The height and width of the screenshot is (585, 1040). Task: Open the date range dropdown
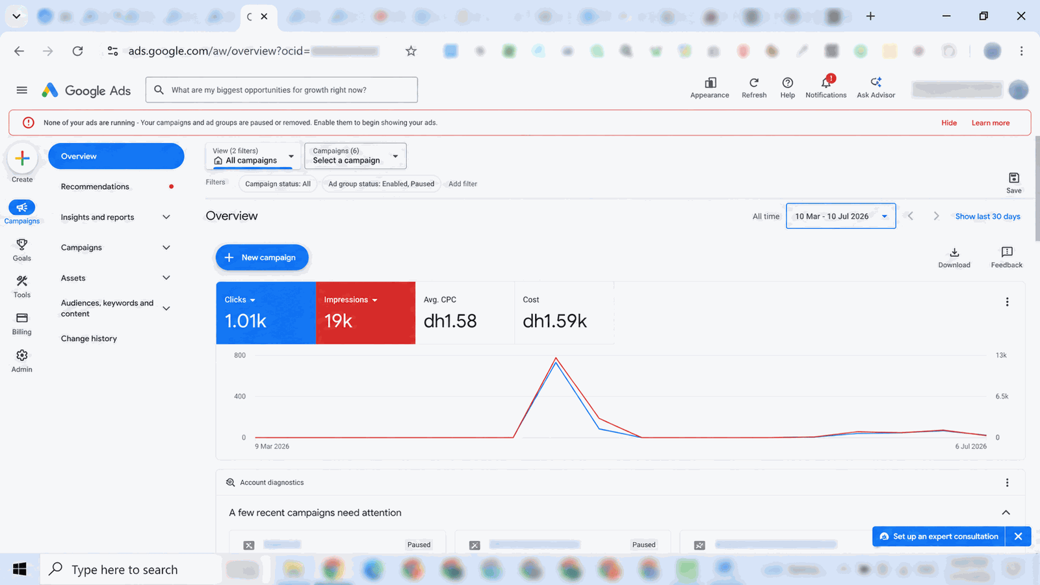[840, 216]
